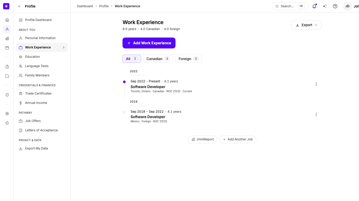Go to Family Members
359x201 pixels.
coord(42,75)
